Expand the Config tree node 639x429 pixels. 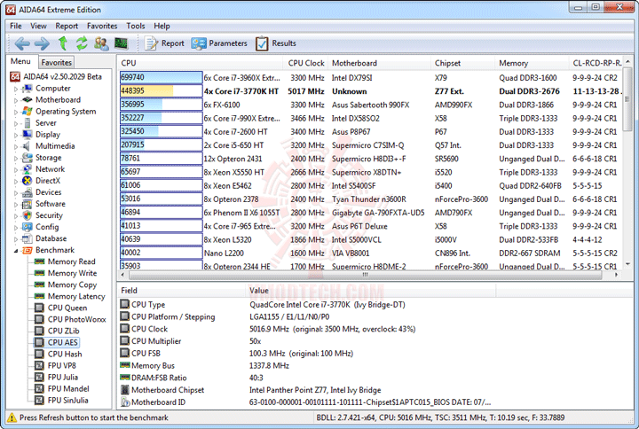16,228
